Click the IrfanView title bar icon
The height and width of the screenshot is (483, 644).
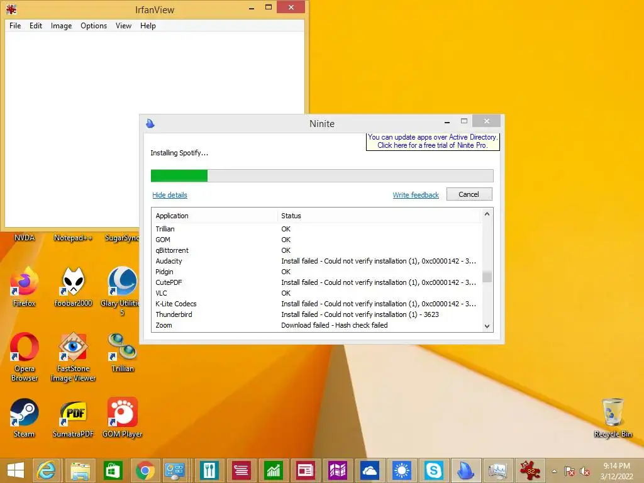11,9
